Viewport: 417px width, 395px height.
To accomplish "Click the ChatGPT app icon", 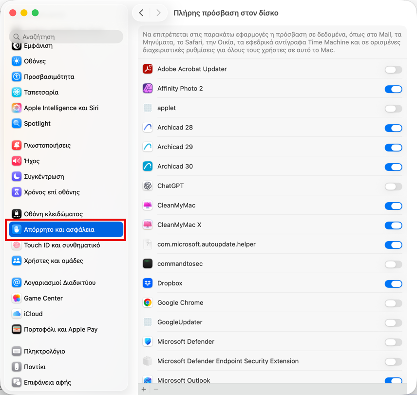I will click(148, 186).
